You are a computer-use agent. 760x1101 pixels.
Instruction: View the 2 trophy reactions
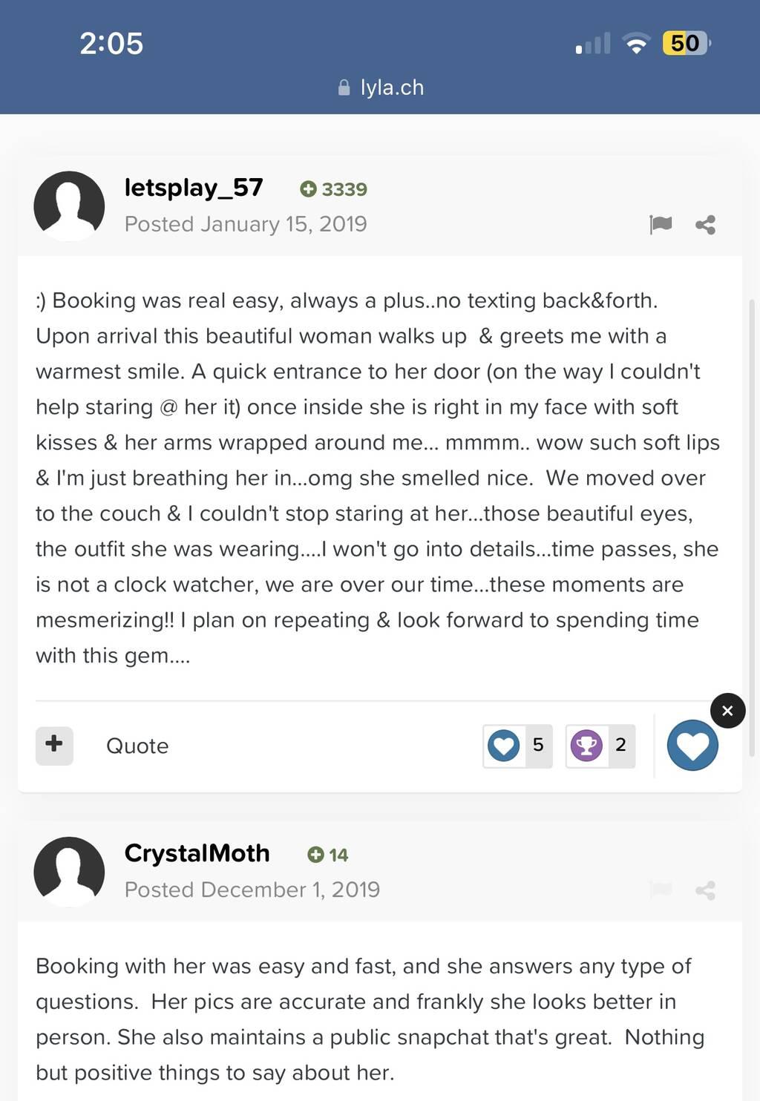pos(600,746)
